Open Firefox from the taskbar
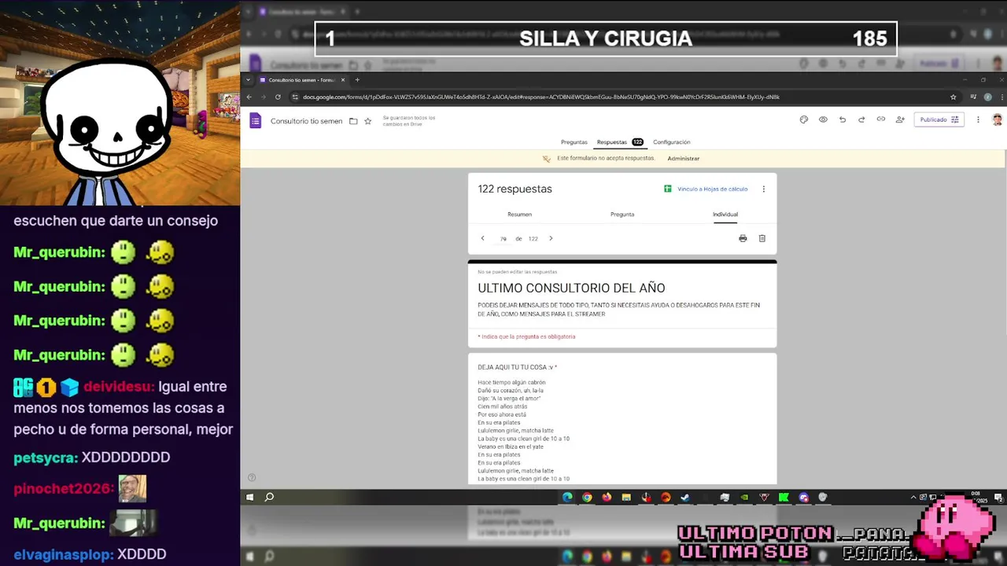This screenshot has height=566, width=1007. tap(607, 497)
